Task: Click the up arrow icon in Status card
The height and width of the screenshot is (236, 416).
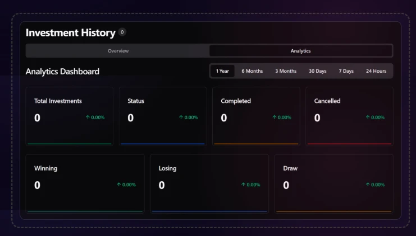Action: [x=181, y=117]
